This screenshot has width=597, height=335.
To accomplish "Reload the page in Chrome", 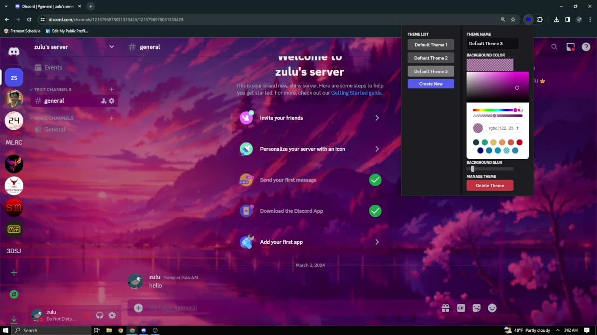I will tap(29, 20).
